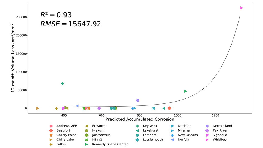Click the Beaufort diamond icon in the legend
The height and width of the screenshot is (148, 263).
(51, 130)
